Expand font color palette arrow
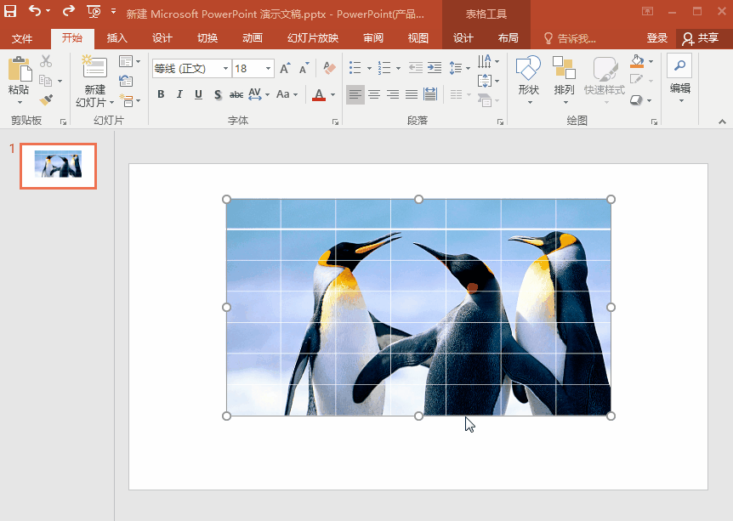This screenshot has height=521, width=733. pos(332,95)
